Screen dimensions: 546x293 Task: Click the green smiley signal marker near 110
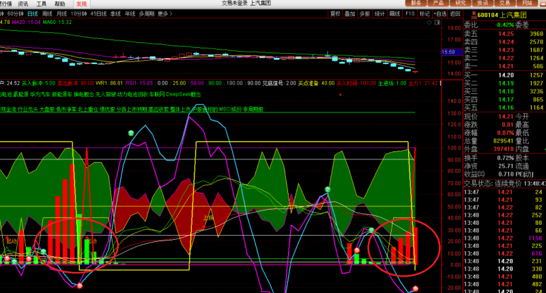tap(131, 133)
